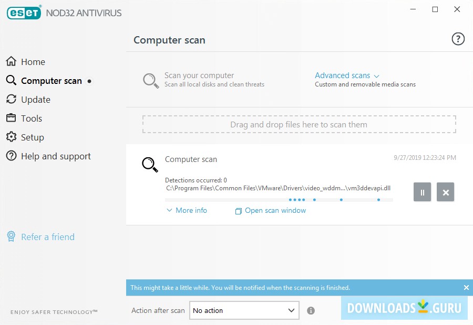473x325 pixels.
Task: Click the 'This might take a little while' message
Action: (240, 288)
